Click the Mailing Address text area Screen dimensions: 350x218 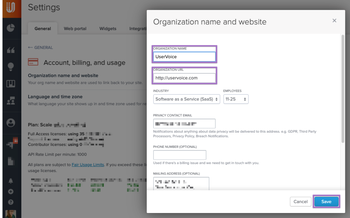point(181,184)
